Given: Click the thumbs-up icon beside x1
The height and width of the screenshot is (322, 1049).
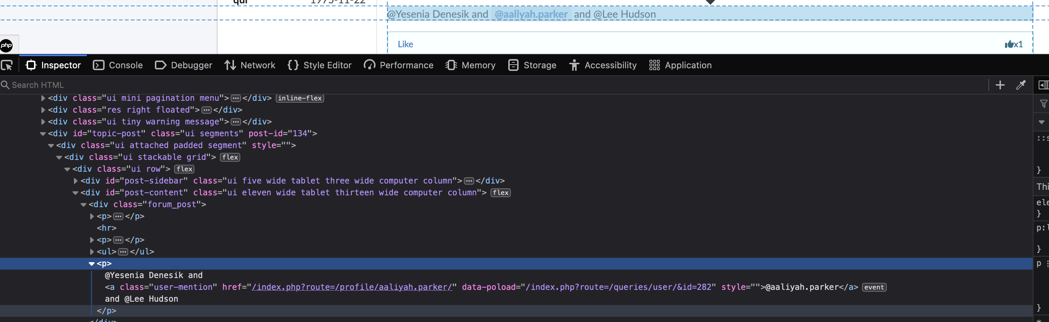Looking at the screenshot, I should coord(1009,44).
